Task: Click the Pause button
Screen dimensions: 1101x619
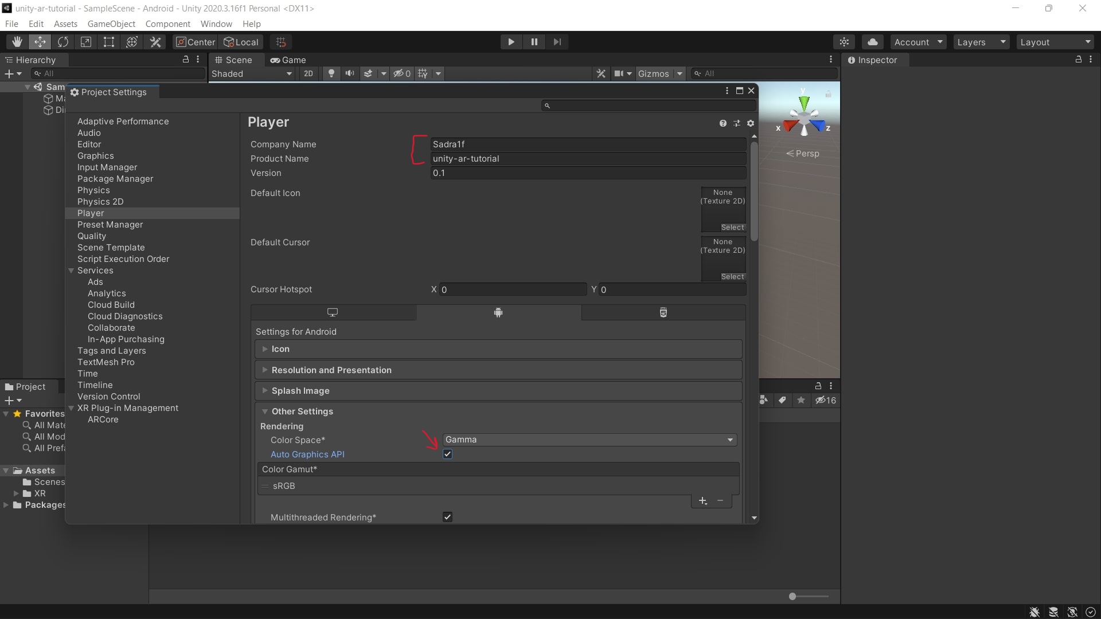Action: point(534,42)
